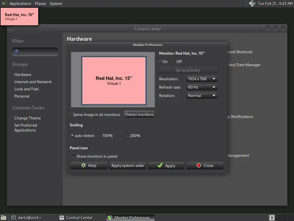
Task: Open Set Preferred Applications
Action: [x=26, y=127]
